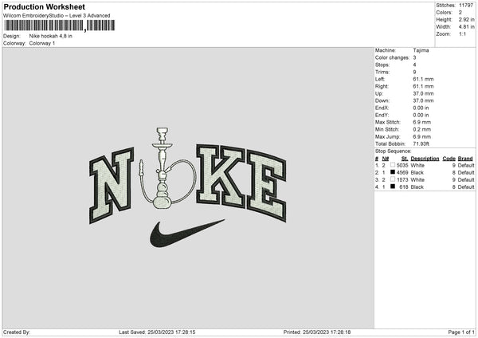Click the Trims value "9"
This screenshot has height=338, width=478.
point(414,72)
